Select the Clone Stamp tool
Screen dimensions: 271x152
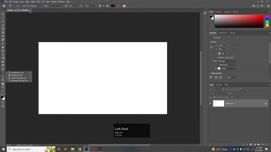click(x=3, y=47)
